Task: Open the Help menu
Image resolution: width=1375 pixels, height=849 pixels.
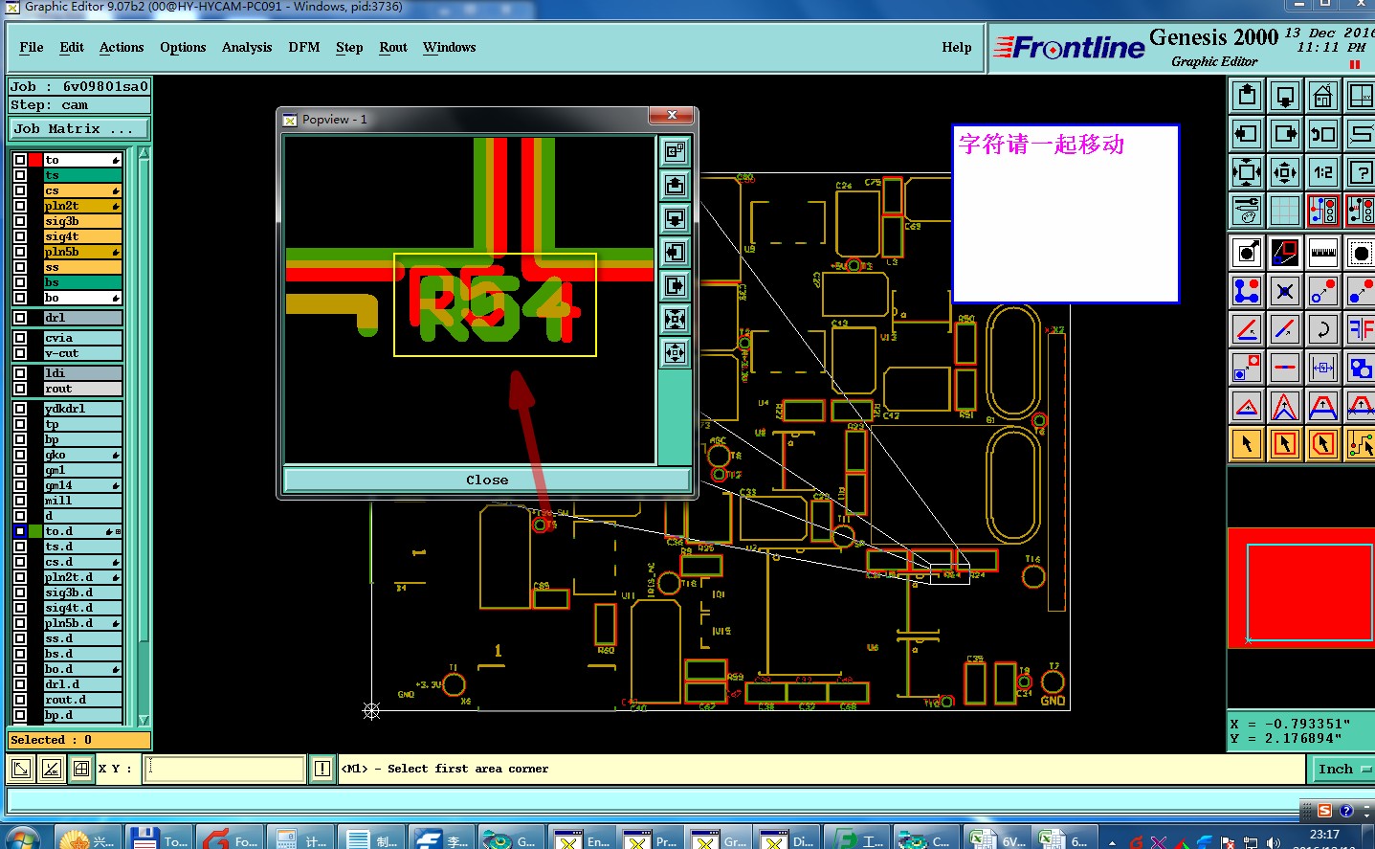Action: pyautogui.click(x=957, y=47)
